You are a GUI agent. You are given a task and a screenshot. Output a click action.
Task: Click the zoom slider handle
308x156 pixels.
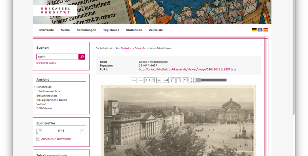click(x=198, y=80)
